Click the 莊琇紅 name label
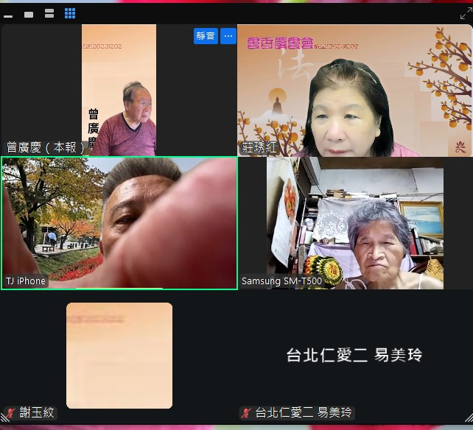Viewport: 473px width, 430px height. (x=259, y=147)
